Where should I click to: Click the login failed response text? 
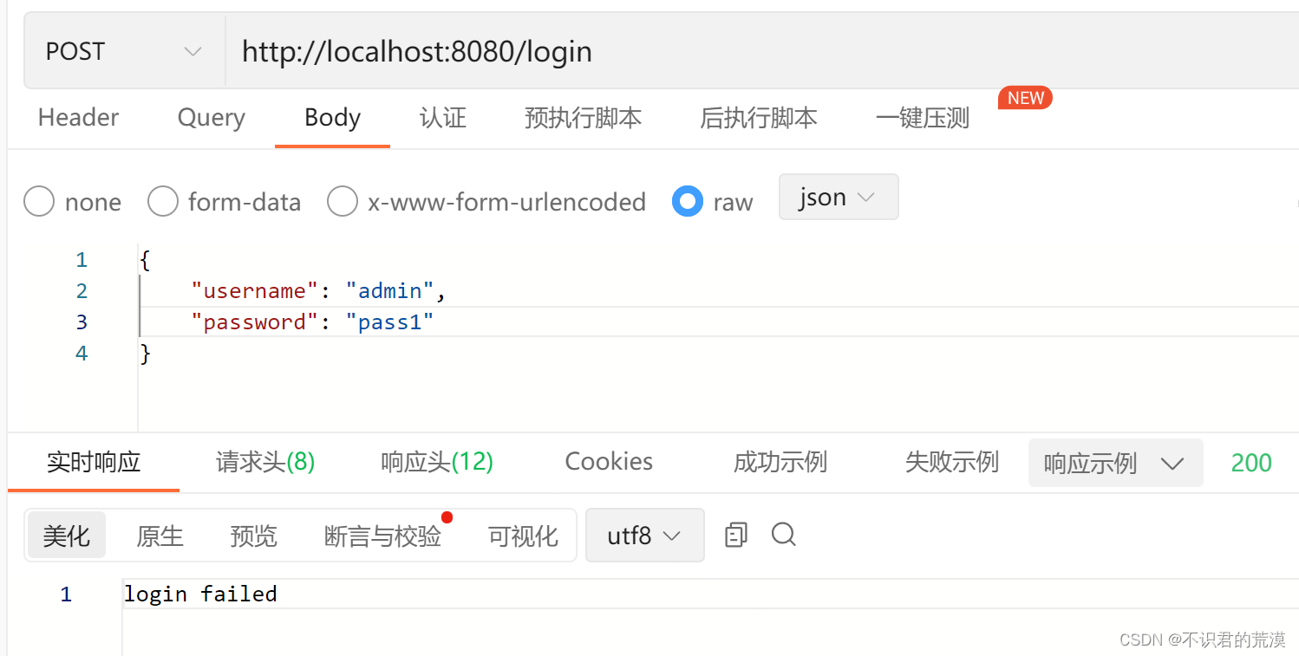point(200,594)
